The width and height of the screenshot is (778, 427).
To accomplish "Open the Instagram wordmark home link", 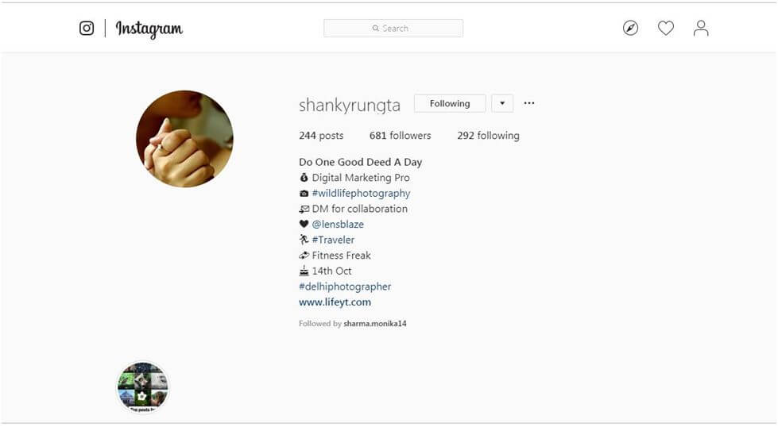I will click(x=149, y=29).
